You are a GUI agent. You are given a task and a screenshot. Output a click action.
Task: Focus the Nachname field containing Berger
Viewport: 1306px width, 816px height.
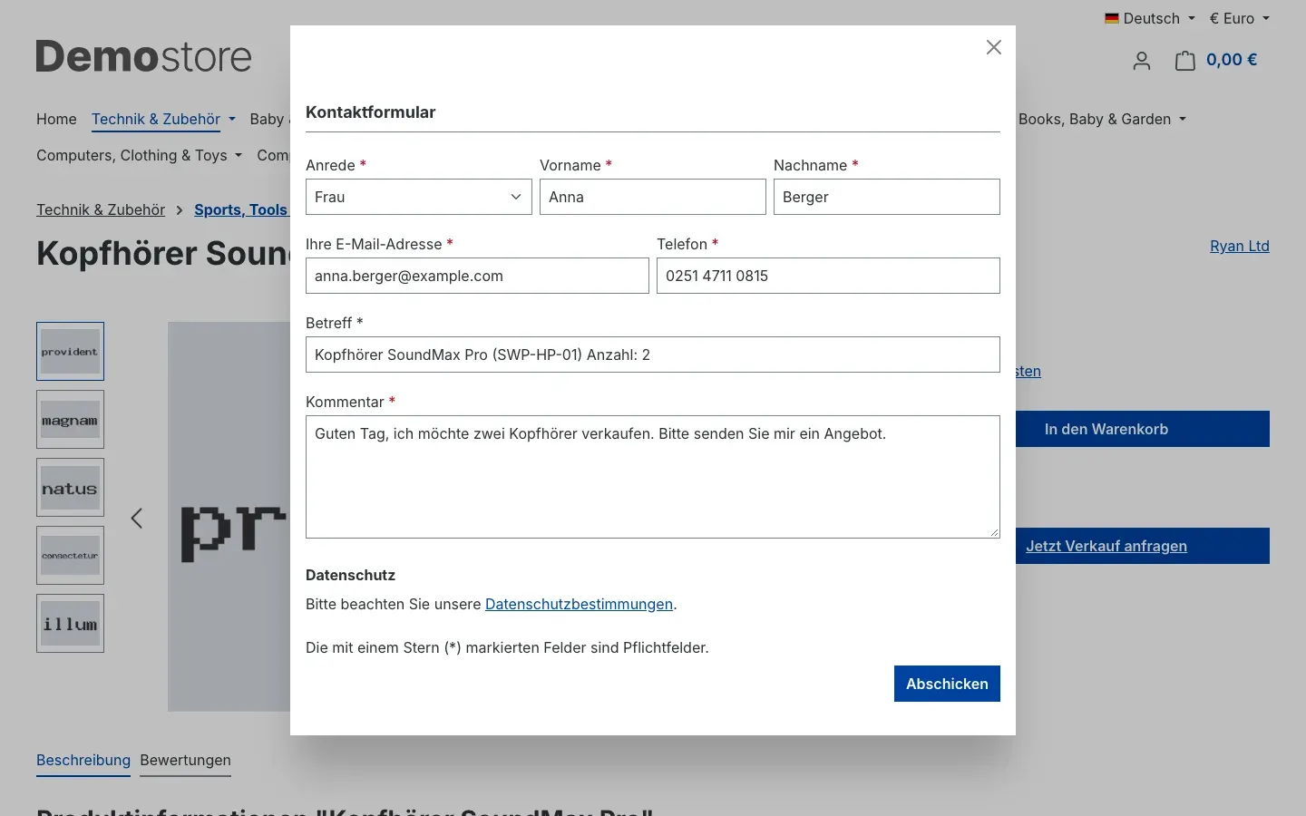887,197
